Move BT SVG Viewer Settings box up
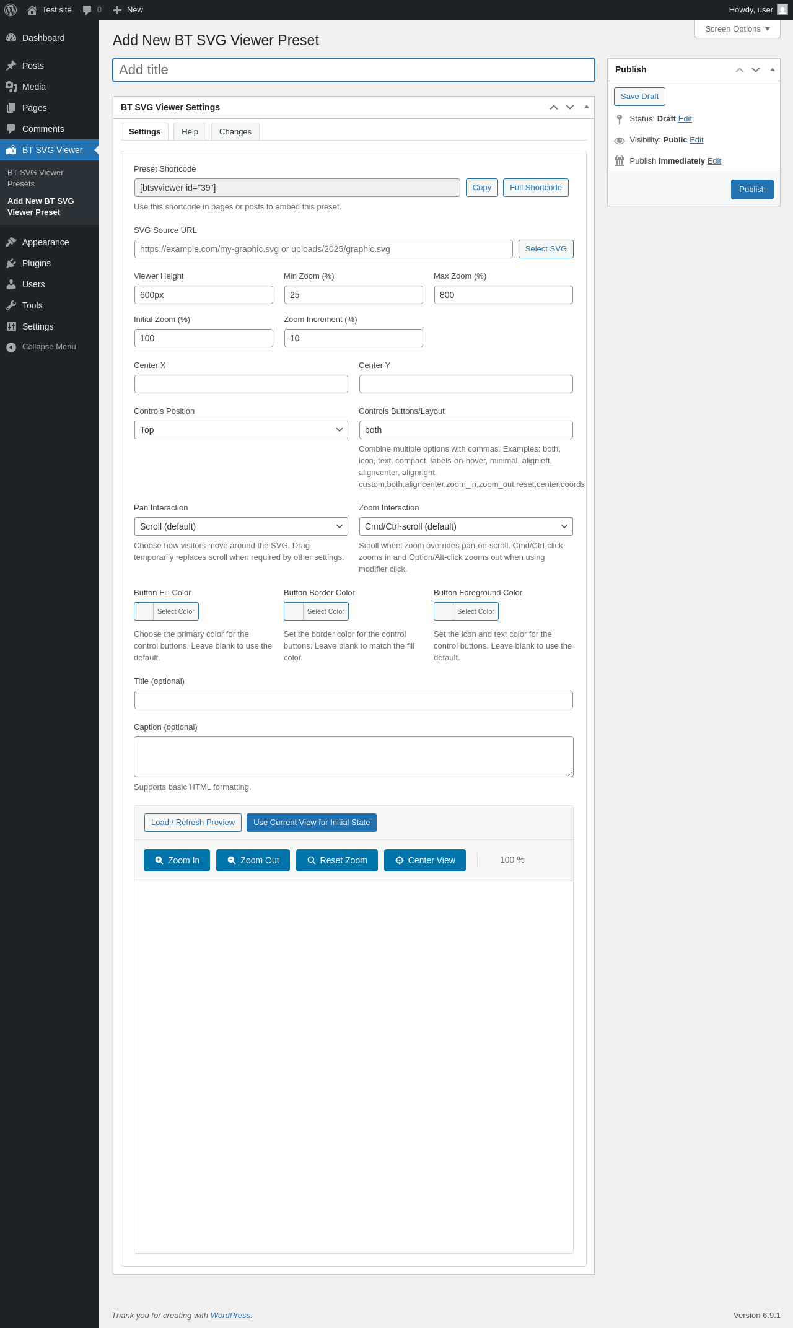Image resolution: width=793 pixels, height=1328 pixels. [x=554, y=107]
